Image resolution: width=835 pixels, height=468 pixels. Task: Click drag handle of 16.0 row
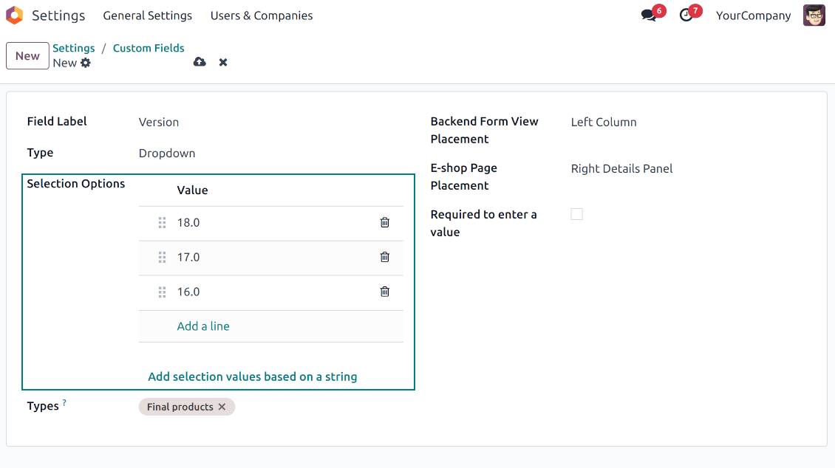tap(162, 292)
